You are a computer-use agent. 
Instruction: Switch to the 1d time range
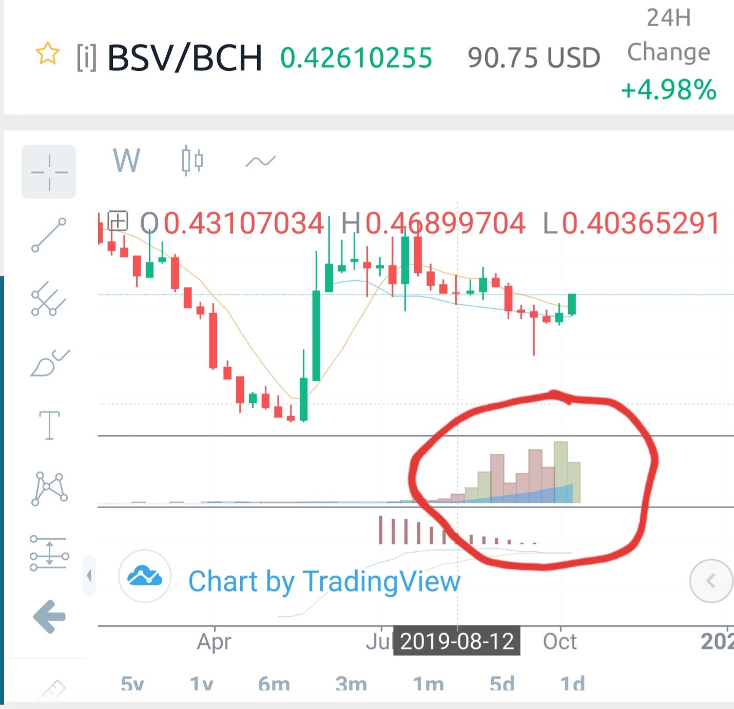pyautogui.click(x=572, y=683)
